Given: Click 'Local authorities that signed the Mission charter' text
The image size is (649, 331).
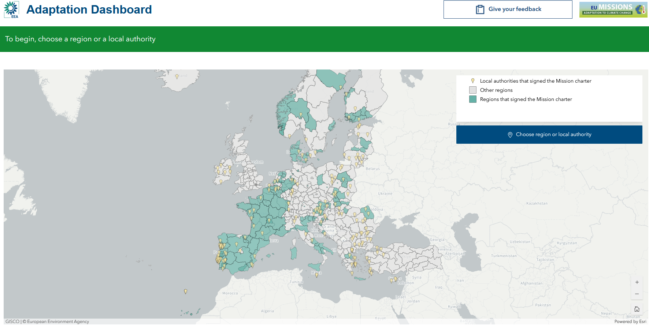Looking at the screenshot, I should [535, 81].
